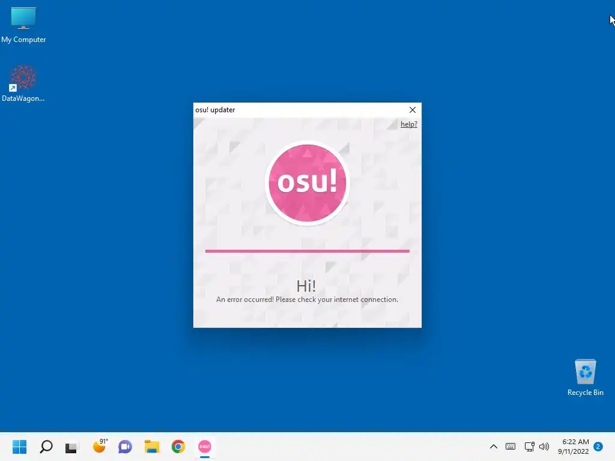
Task: Open File Explorer from taskbar
Action: coord(152,447)
